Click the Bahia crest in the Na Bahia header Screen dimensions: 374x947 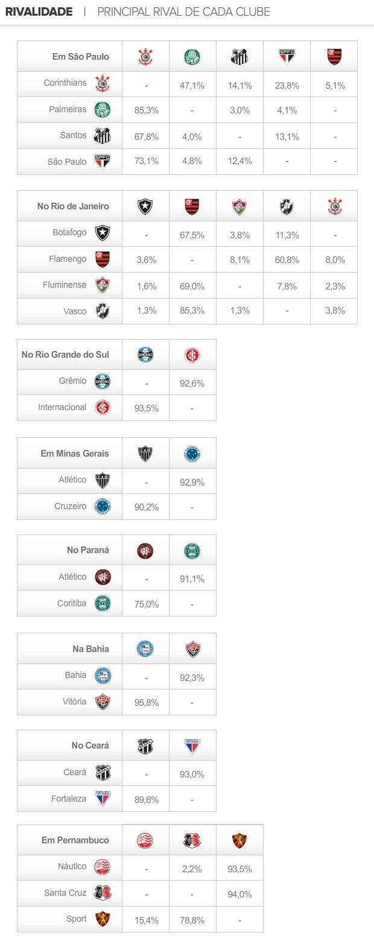click(x=145, y=649)
